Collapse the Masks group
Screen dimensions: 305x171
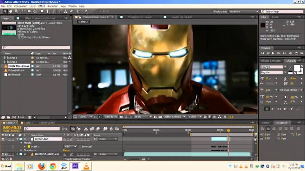pyautogui.click(x=21, y=143)
